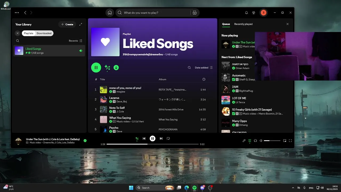341x192 pixels.
Task: Click the Liked Songs heart cover art
Action: [105, 42]
